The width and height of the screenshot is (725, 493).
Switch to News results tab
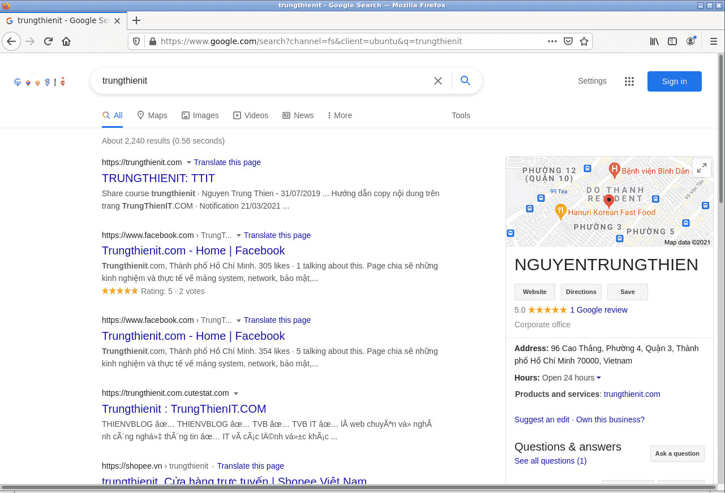(298, 115)
